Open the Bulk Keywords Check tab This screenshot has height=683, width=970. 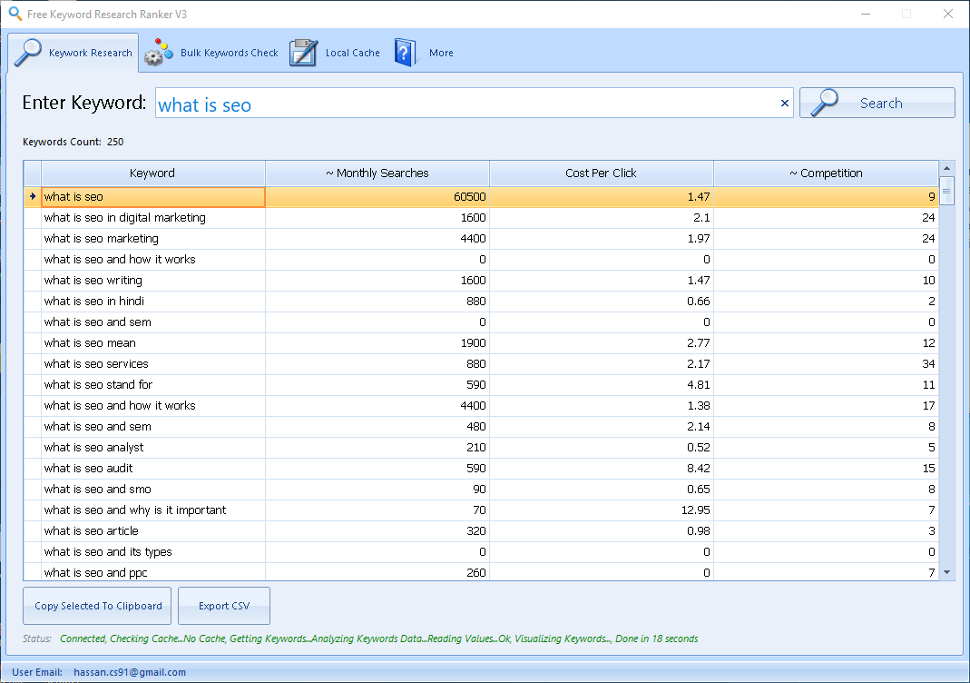coord(229,53)
